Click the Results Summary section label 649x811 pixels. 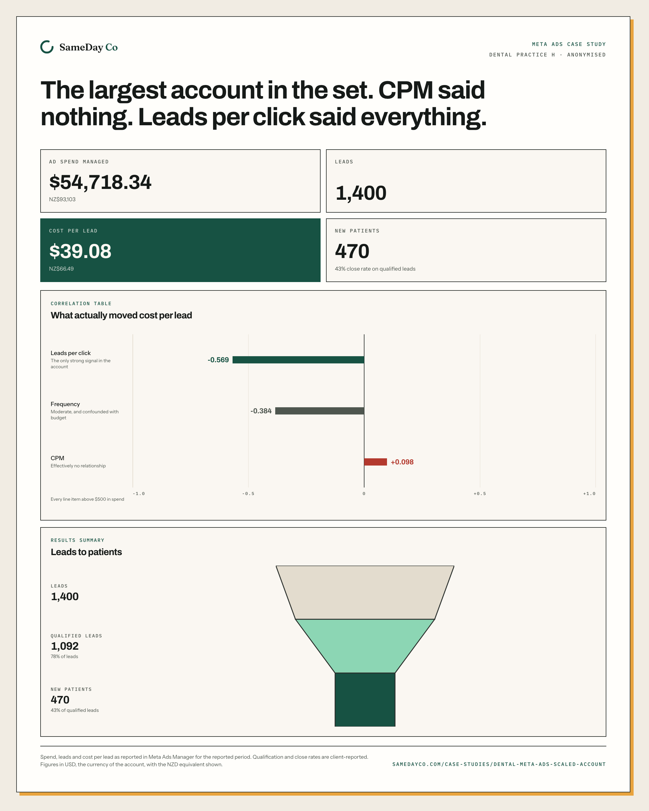(78, 540)
